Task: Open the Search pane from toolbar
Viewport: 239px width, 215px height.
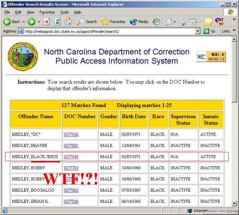Action: click(x=87, y=21)
